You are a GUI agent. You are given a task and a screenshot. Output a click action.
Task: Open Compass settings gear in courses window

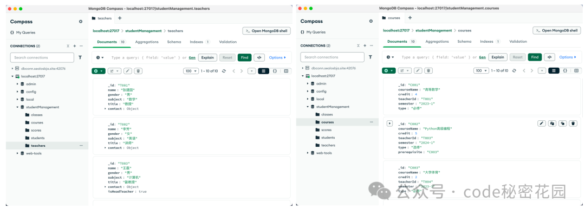[371, 21]
